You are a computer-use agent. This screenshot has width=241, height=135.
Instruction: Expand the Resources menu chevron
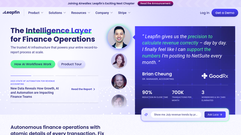(89, 13)
